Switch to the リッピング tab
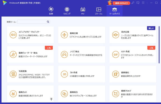The image size is (161, 104). point(67,11)
